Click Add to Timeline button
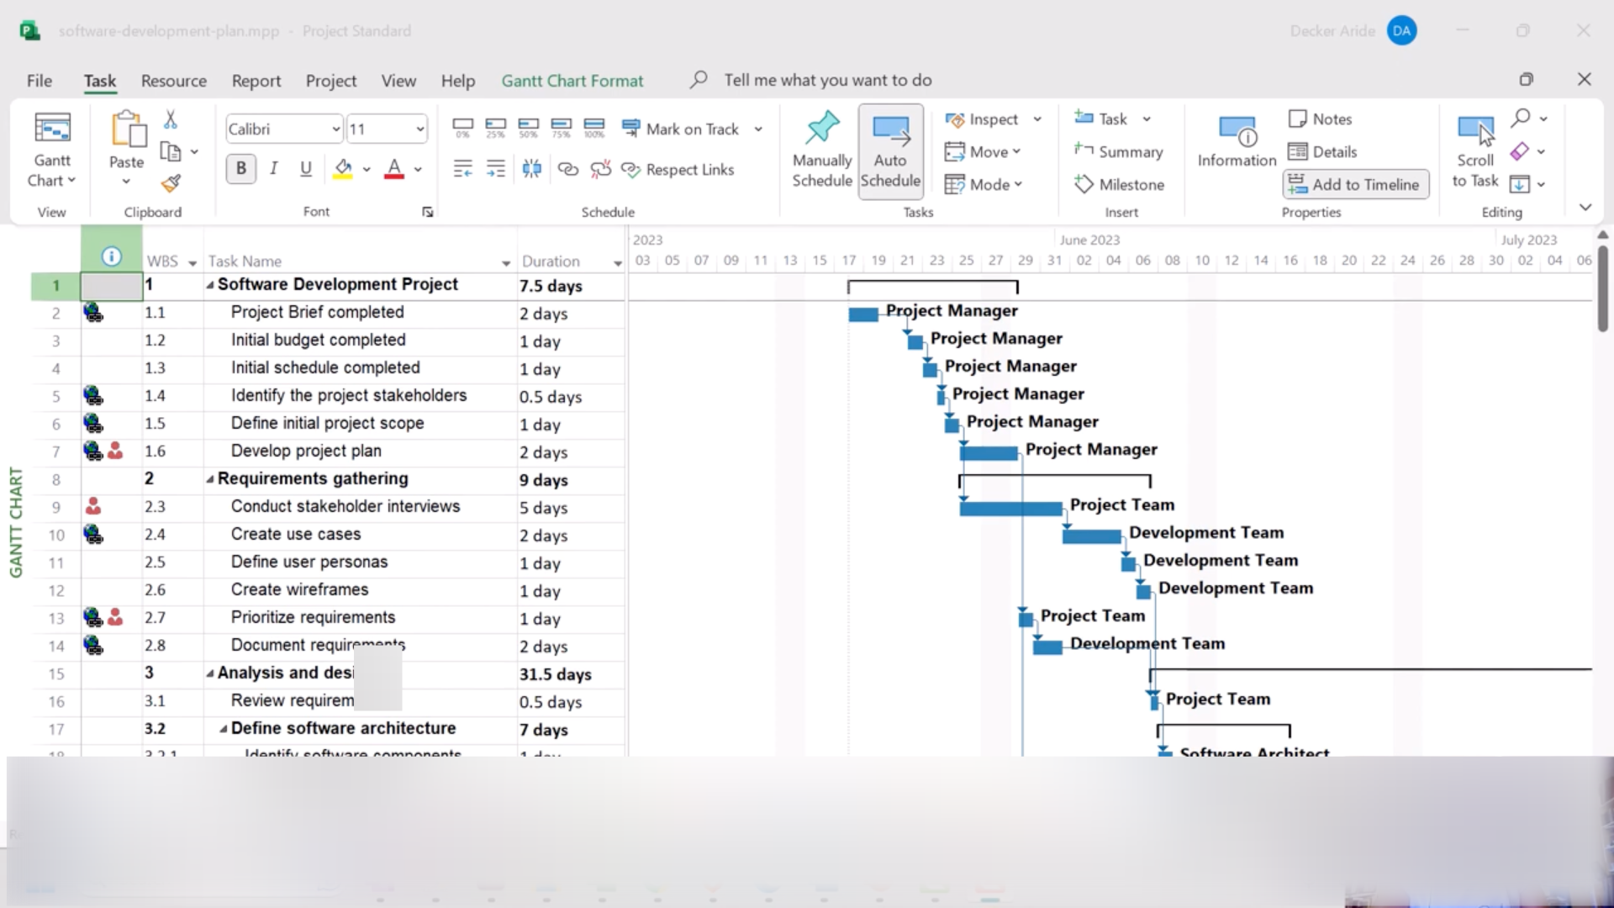 [1355, 184]
